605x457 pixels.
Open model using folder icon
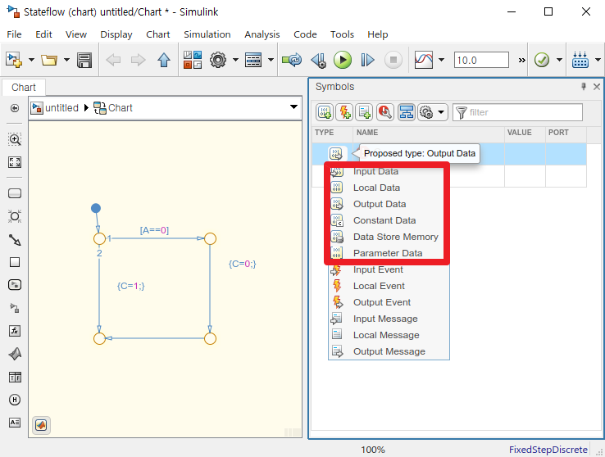[49, 60]
